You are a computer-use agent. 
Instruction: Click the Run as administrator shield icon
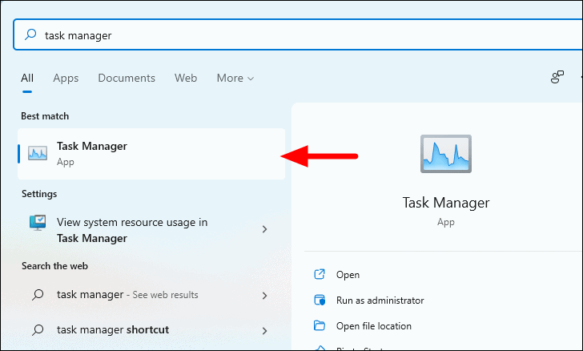(x=320, y=300)
